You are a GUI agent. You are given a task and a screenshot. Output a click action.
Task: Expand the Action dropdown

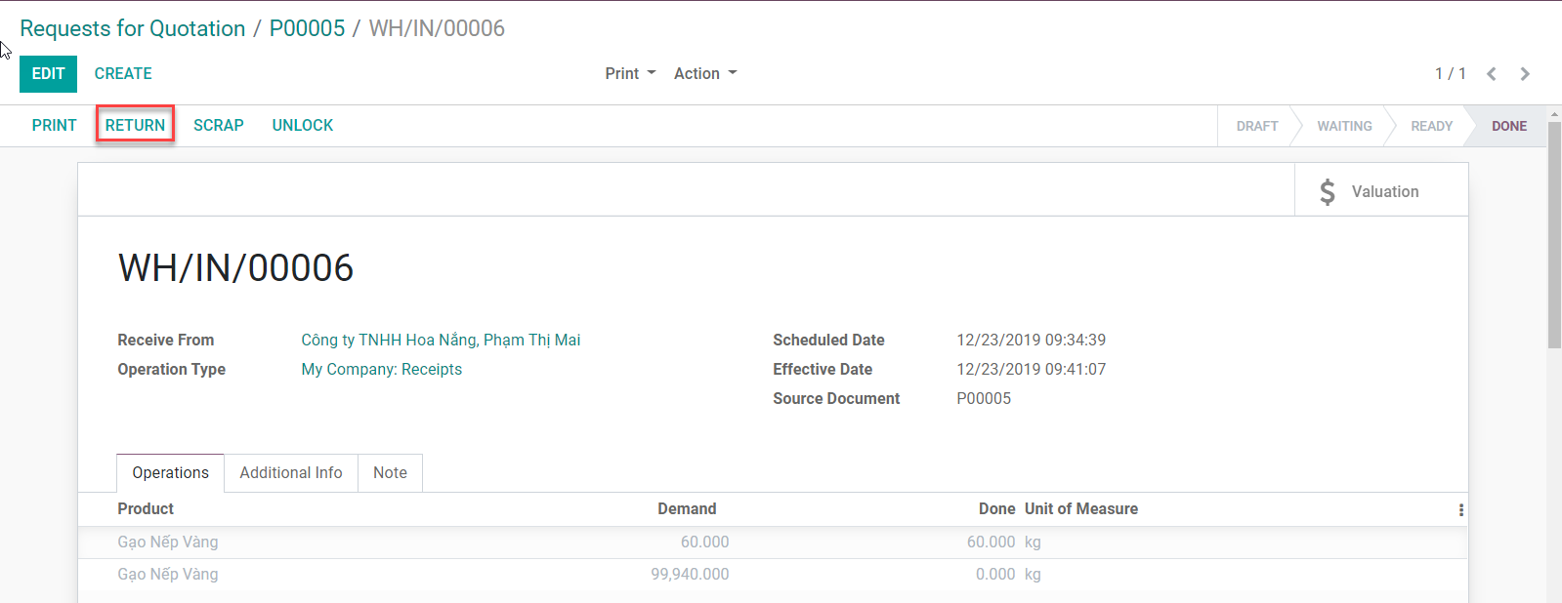705,74
